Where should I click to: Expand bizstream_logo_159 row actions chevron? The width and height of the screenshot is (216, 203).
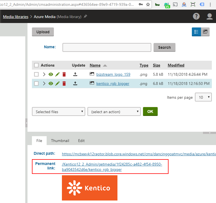pos(44,74)
